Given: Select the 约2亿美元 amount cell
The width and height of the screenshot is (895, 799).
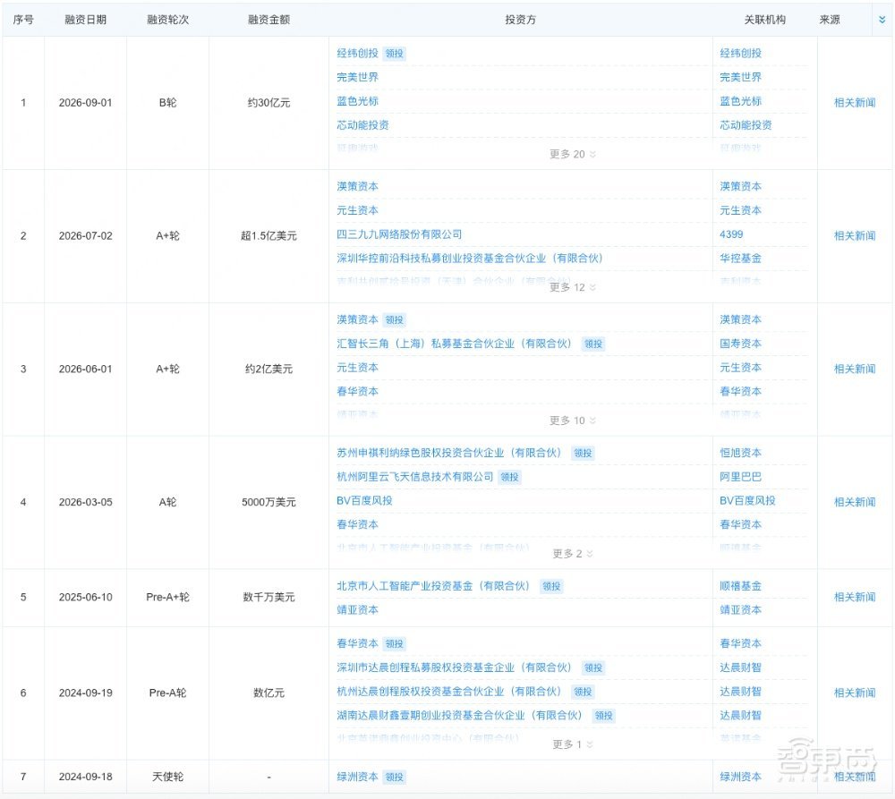Looking at the screenshot, I should click(268, 369).
